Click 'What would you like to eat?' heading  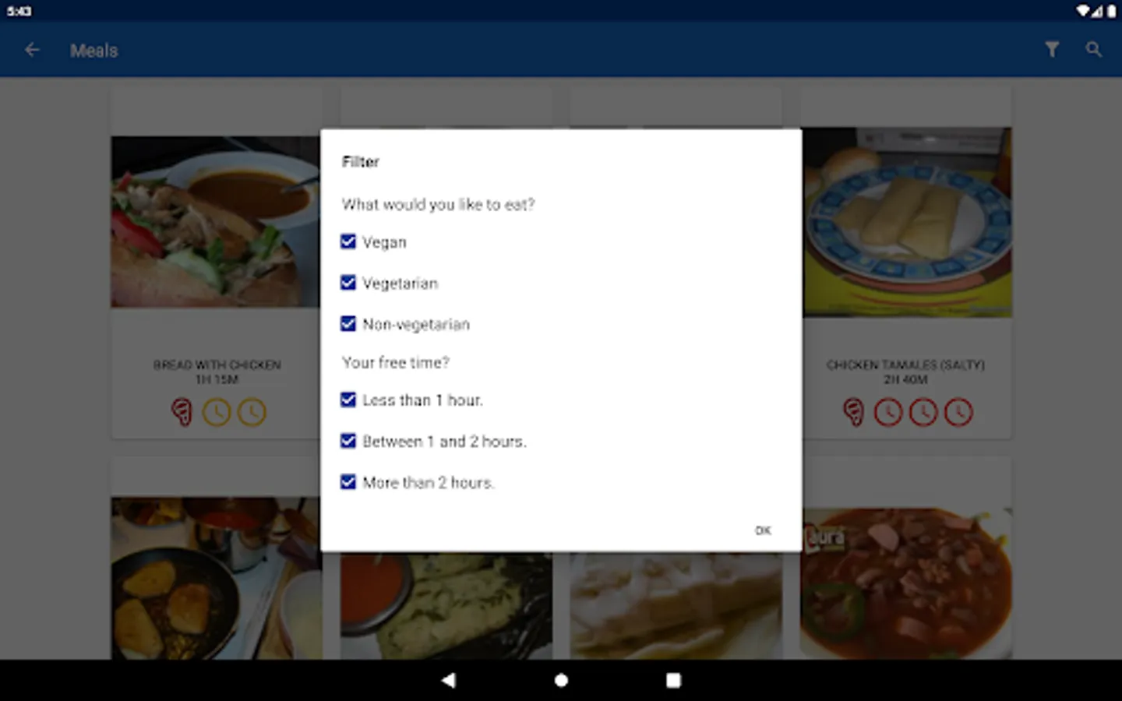[439, 204]
